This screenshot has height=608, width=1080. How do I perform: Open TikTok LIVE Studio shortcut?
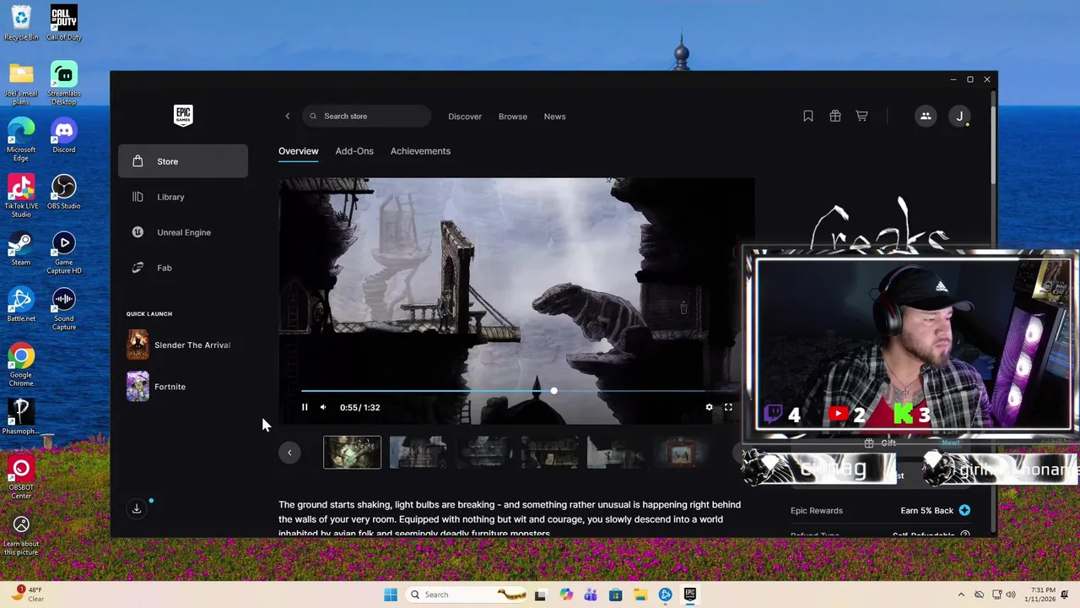click(21, 197)
